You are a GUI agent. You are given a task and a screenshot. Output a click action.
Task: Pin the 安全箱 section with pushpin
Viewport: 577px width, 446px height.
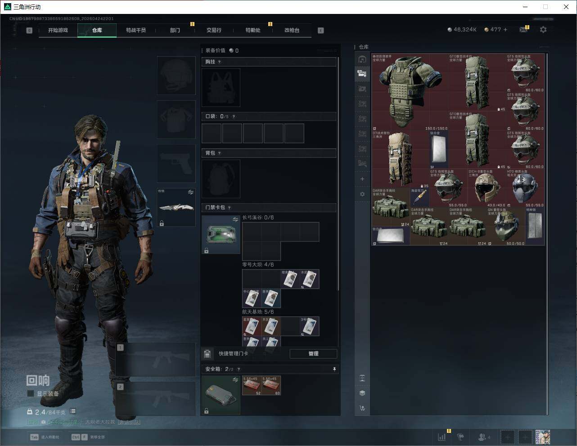334,369
